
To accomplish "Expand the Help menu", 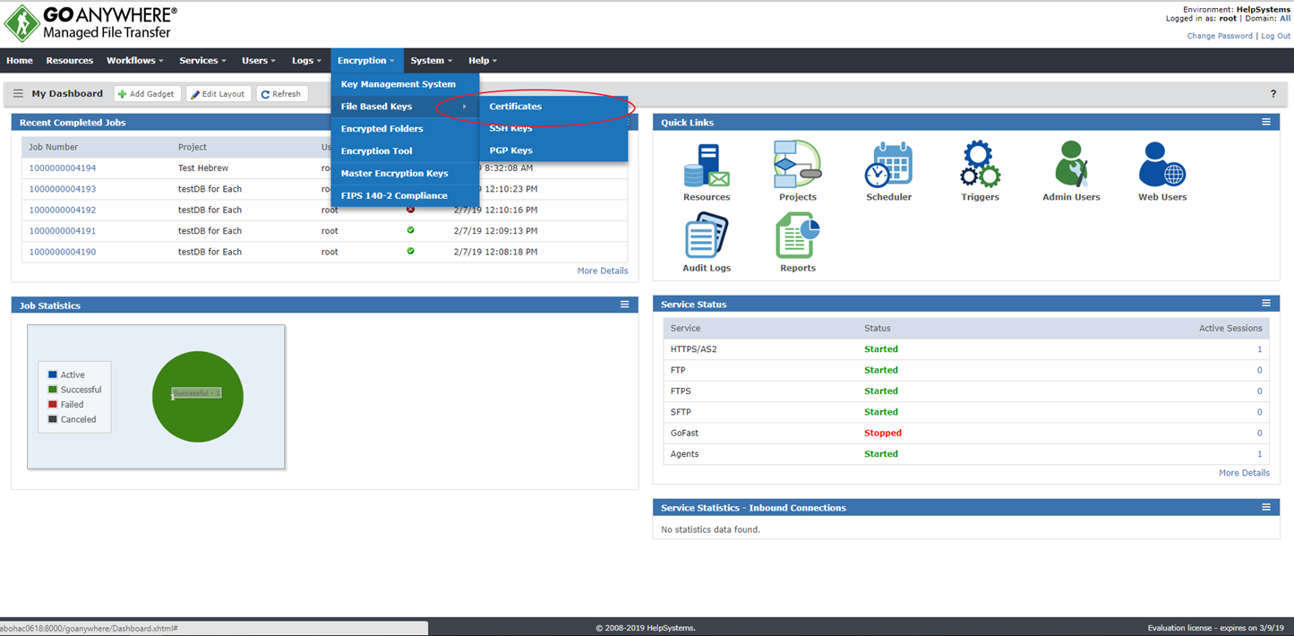I will pyautogui.click(x=483, y=61).
